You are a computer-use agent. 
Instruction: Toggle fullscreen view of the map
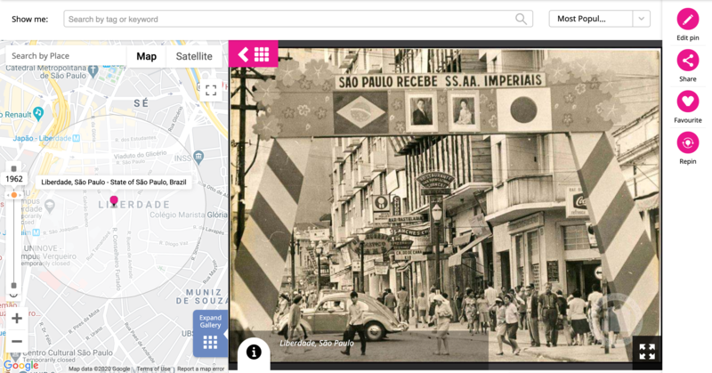[x=211, y=90]
